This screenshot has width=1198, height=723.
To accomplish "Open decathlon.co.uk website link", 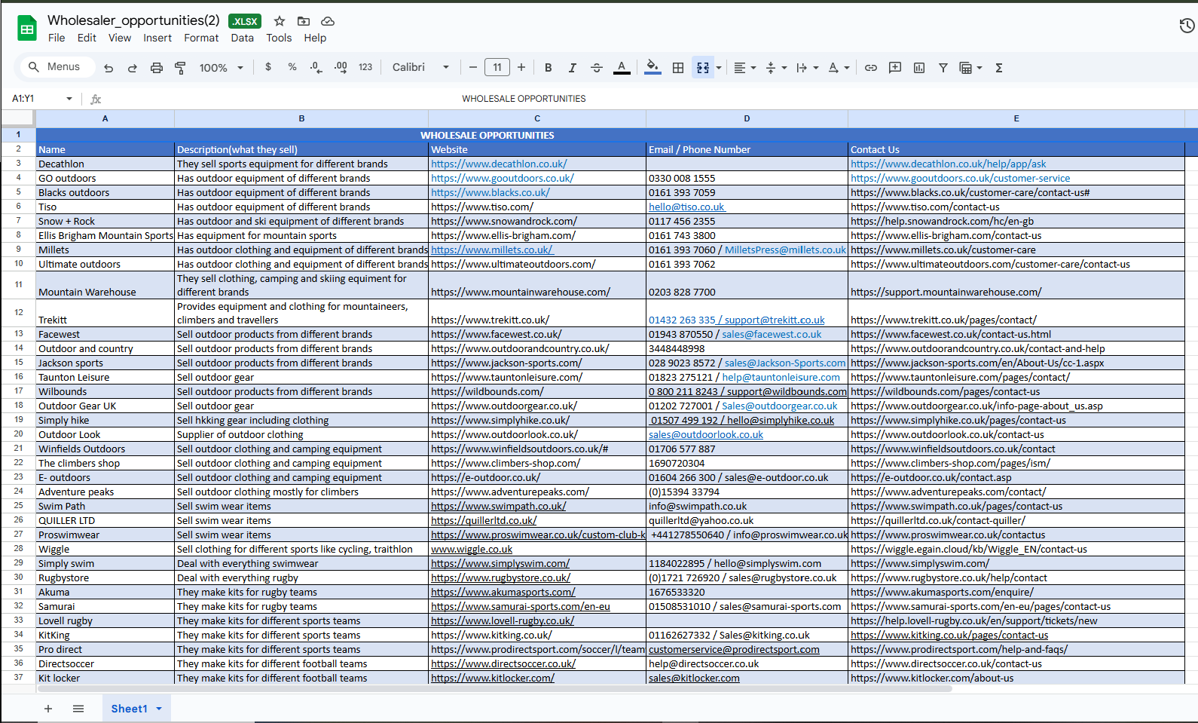I will coord(499,164).
